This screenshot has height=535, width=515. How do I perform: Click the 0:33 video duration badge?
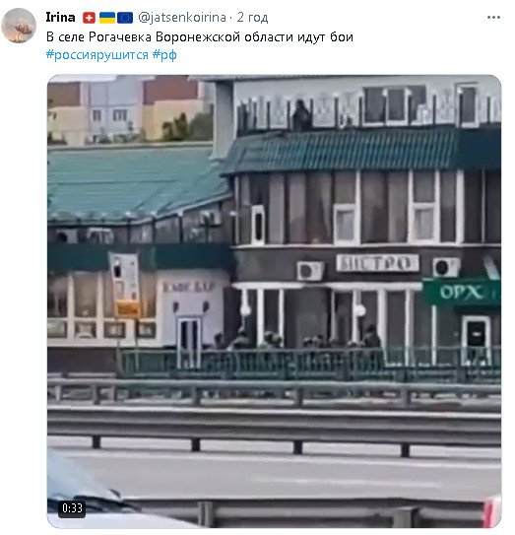tap(72, 508)
